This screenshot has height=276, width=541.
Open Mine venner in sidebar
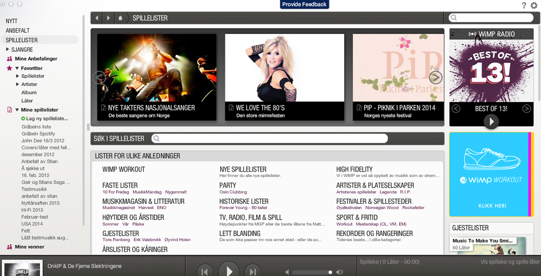tap(30, 246)
